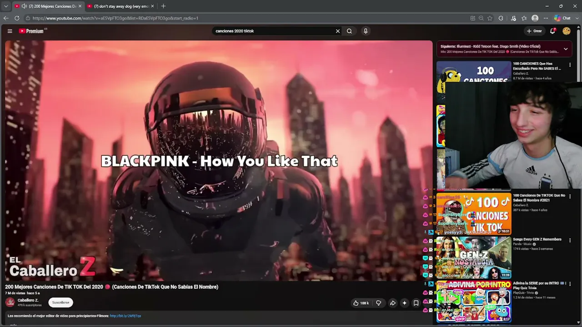This screenshot has height=327, width=582.
Task: Open the Copilot Chat button
Action: tap(562, 18)
